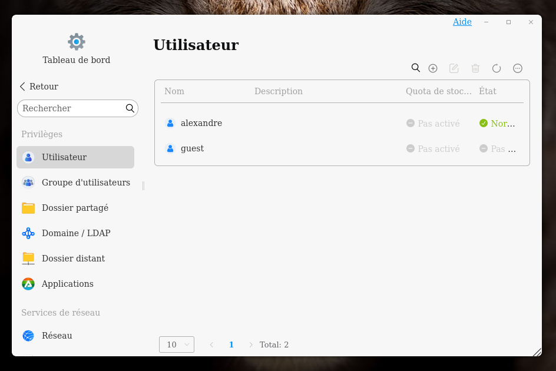Viewport: 556px width, 371px height.
Task: Open Dossier partagé in the sidebar
Action: 75,208
